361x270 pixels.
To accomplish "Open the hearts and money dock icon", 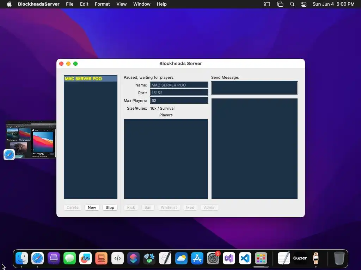I will pyautogui.click(x=149, y=258).
